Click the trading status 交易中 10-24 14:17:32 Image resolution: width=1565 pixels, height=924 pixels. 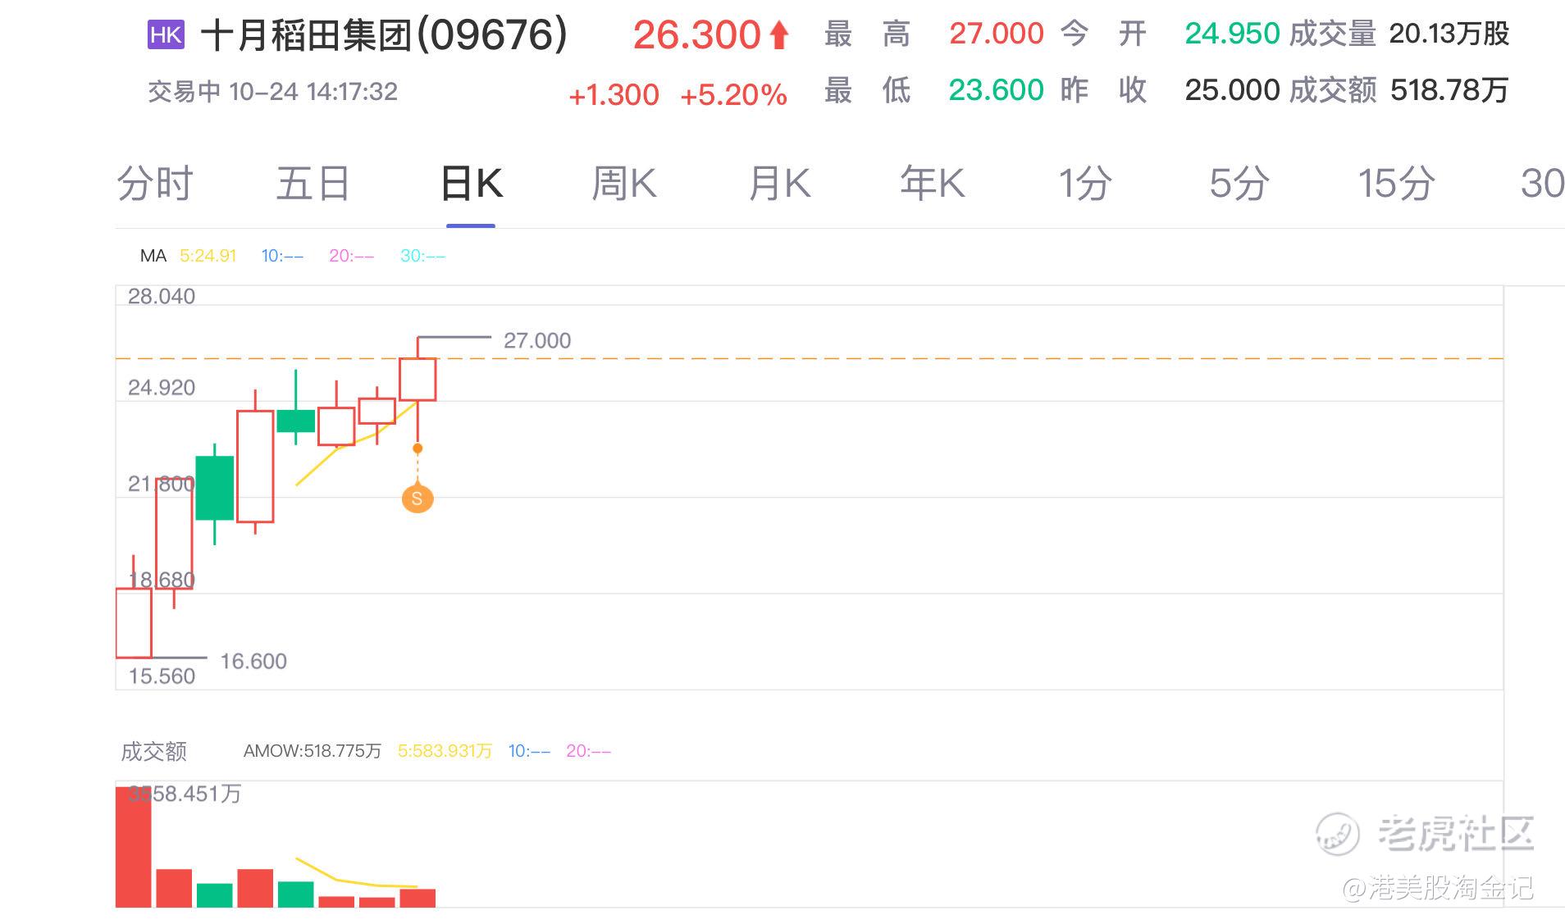coord(272,91)
